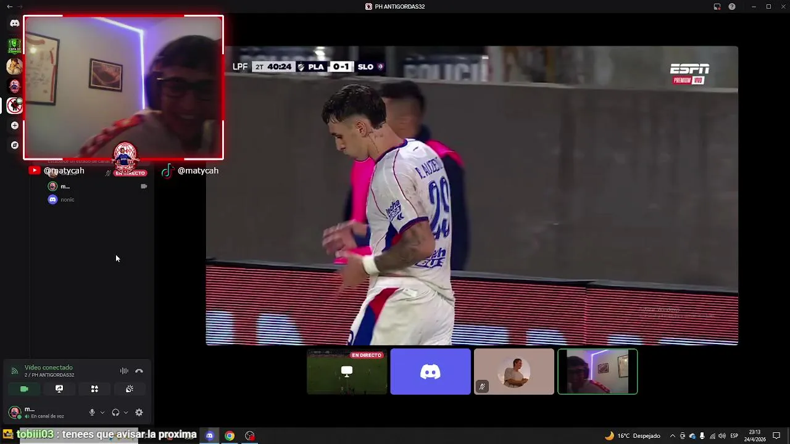The height and width of the screenshot is (444, 790).
Task: Click the OneDrive cloud tray icon
Action: coord(692,436)
